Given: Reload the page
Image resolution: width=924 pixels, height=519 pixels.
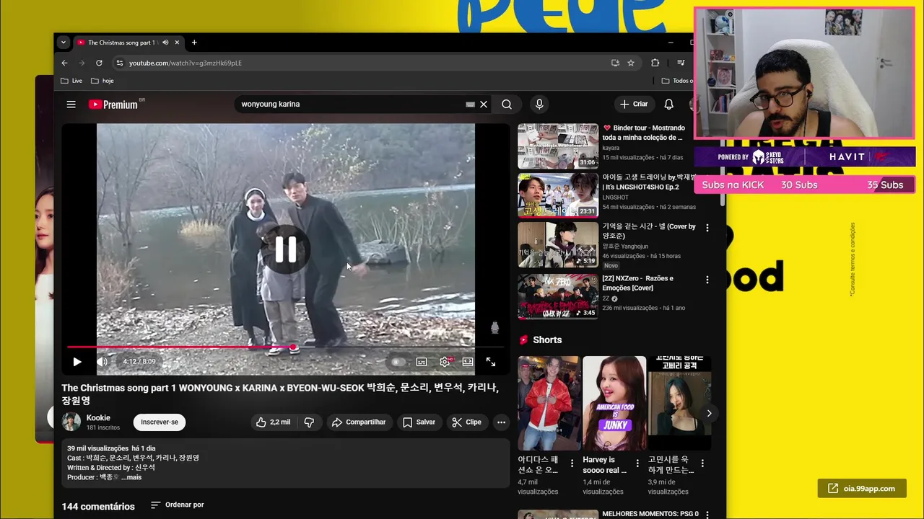Looking at the screenshot, I should click(x=99, y=63).
